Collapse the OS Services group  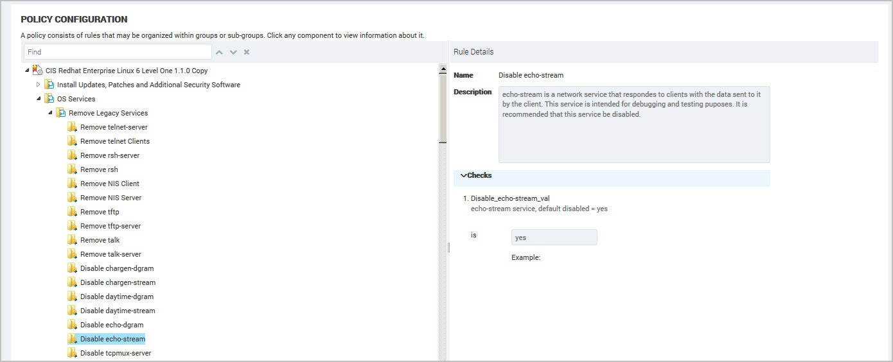click(x=39, y=99)
